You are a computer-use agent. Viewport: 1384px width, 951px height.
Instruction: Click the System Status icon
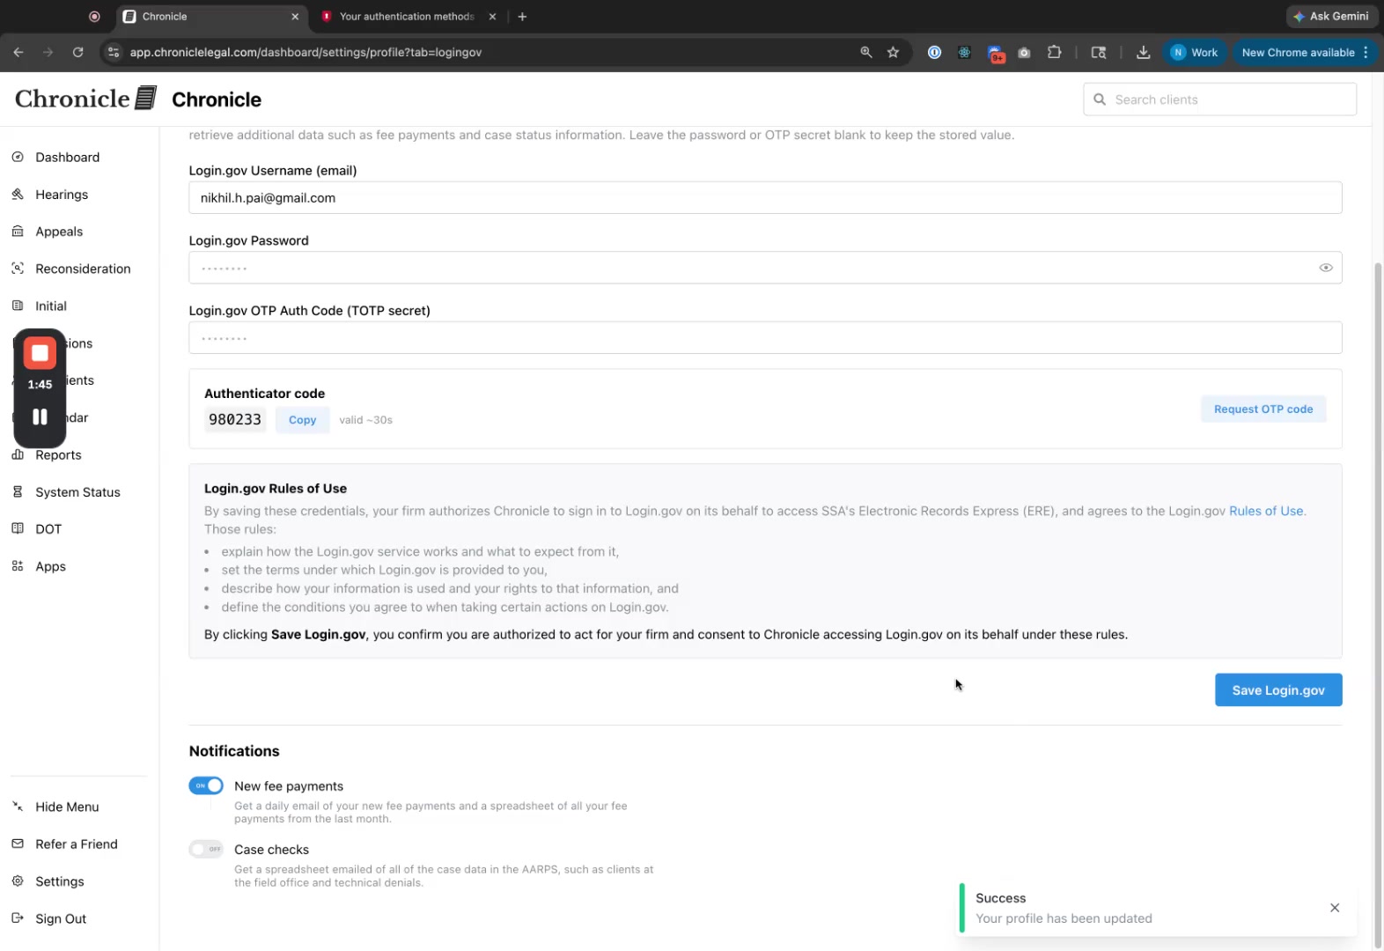pyautogui.click(x=18, y=492)
